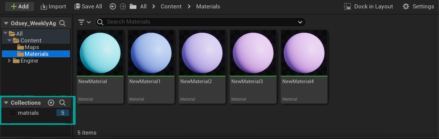This screenshot has height=139, width=439.
Task: Click Dock in Layout
Action: 368,6
